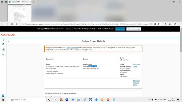Click the Cancel link for the order
This screenshot has width=182, height=102.
[135, 67]
